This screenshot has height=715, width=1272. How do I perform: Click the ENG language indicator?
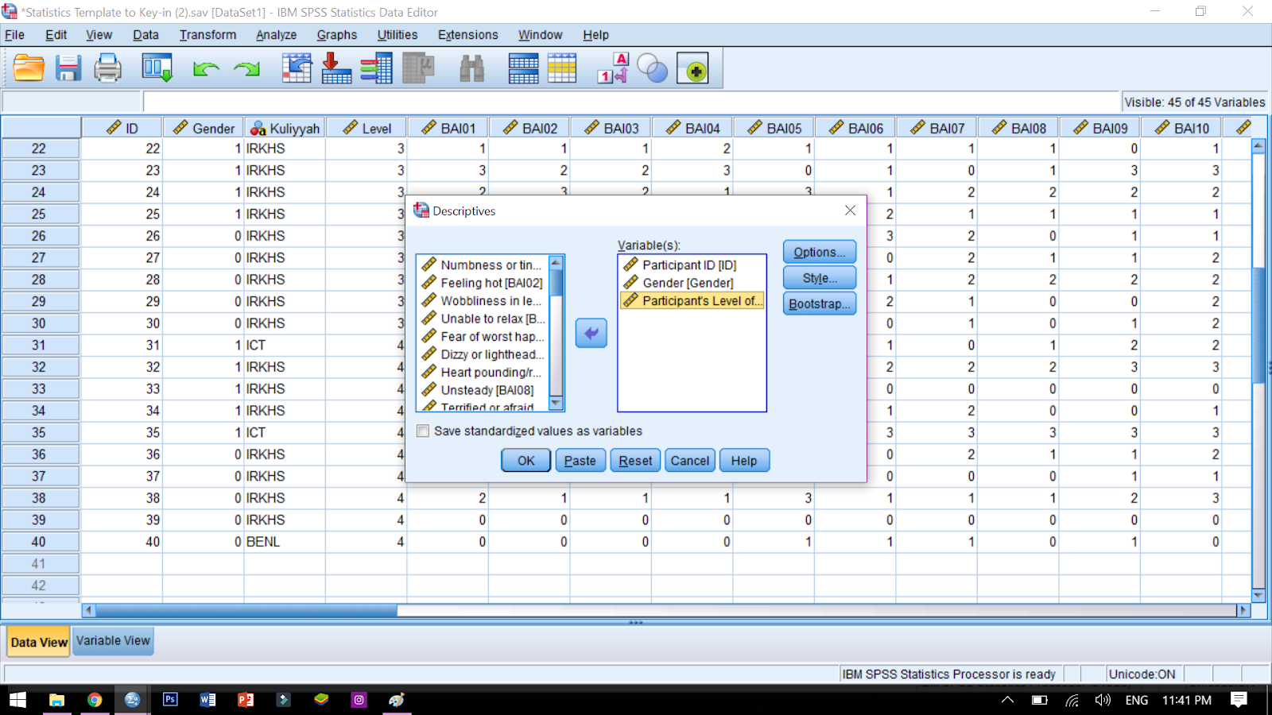[x=1137, y=700]
